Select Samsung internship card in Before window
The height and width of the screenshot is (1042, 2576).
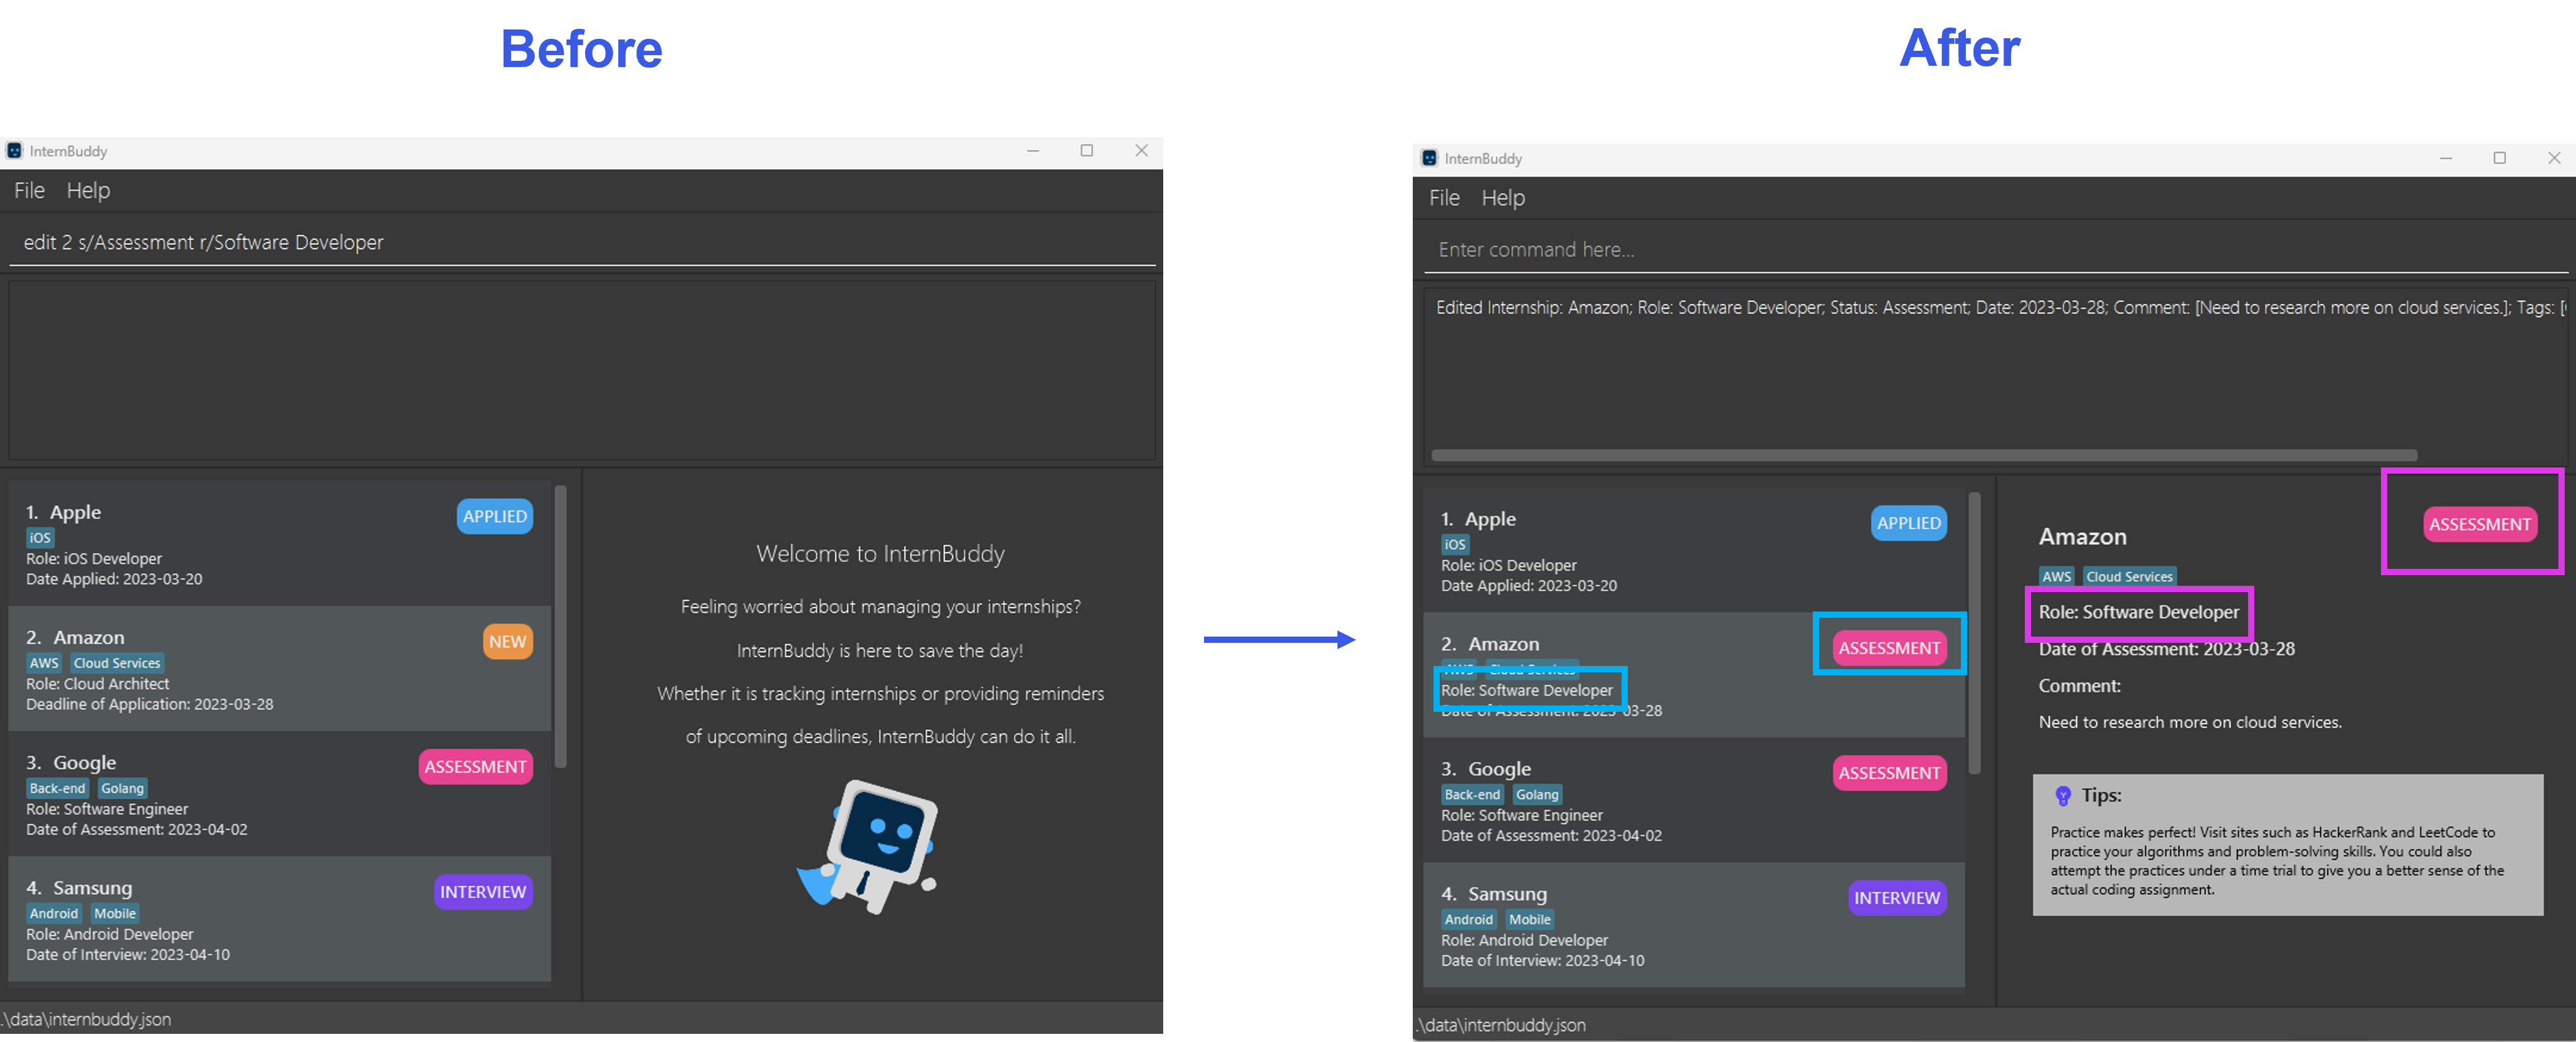279,918
